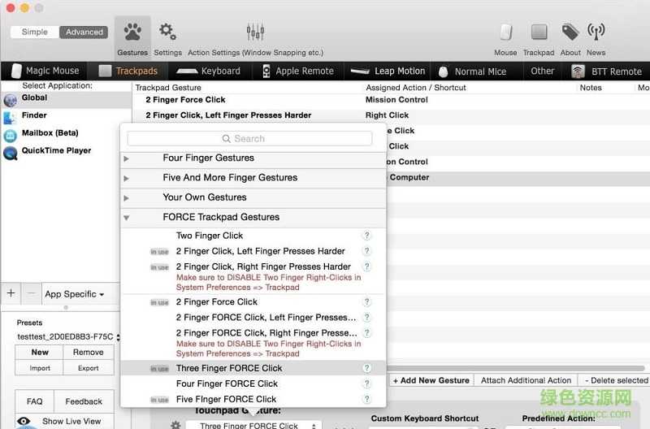Click the minus button to remove application

[x=31, y=293]
